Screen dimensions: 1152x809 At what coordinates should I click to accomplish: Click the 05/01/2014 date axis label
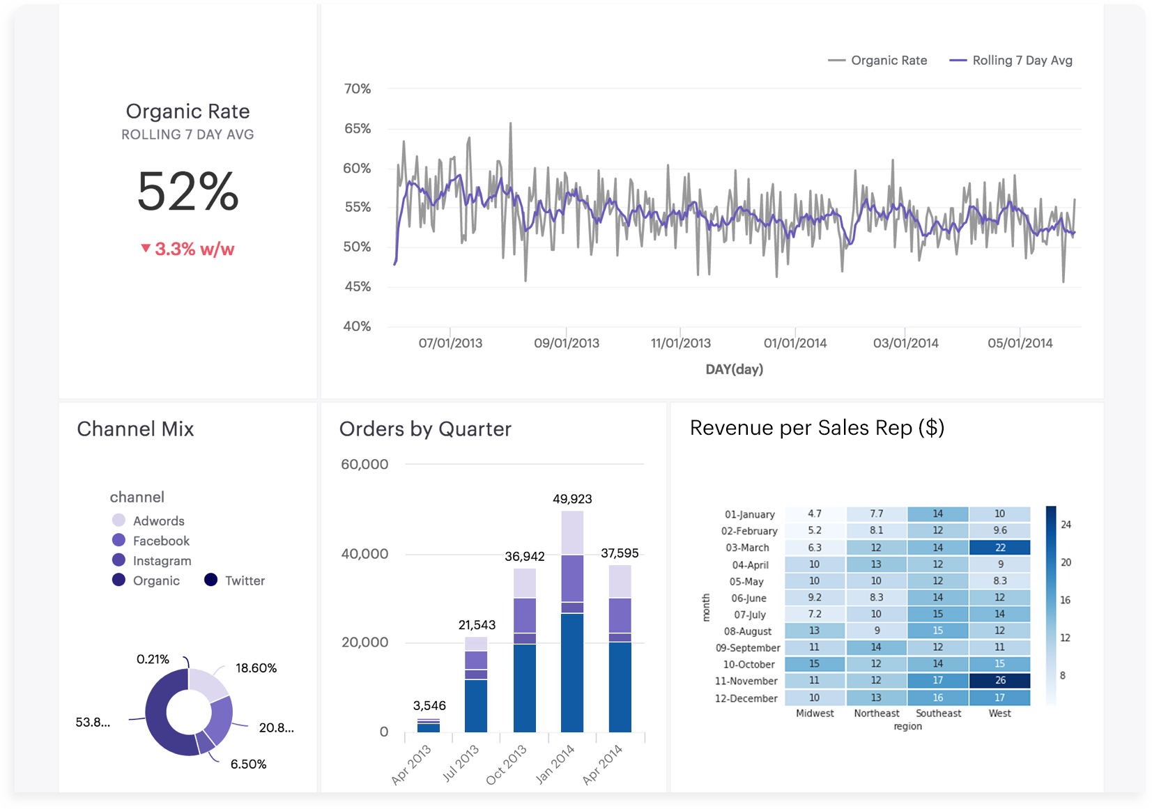1020,344
